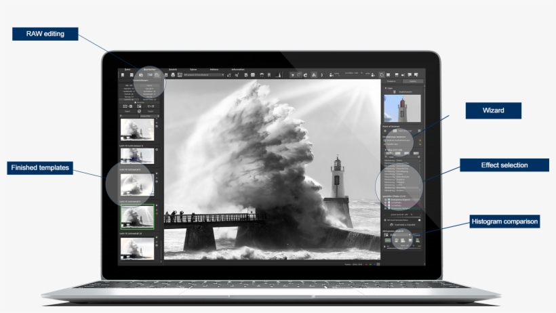The width and height of the screenshot is (556, 313).
Task: Click the Ergebnisbild & Originalbild button
Action: click(403, 225)
